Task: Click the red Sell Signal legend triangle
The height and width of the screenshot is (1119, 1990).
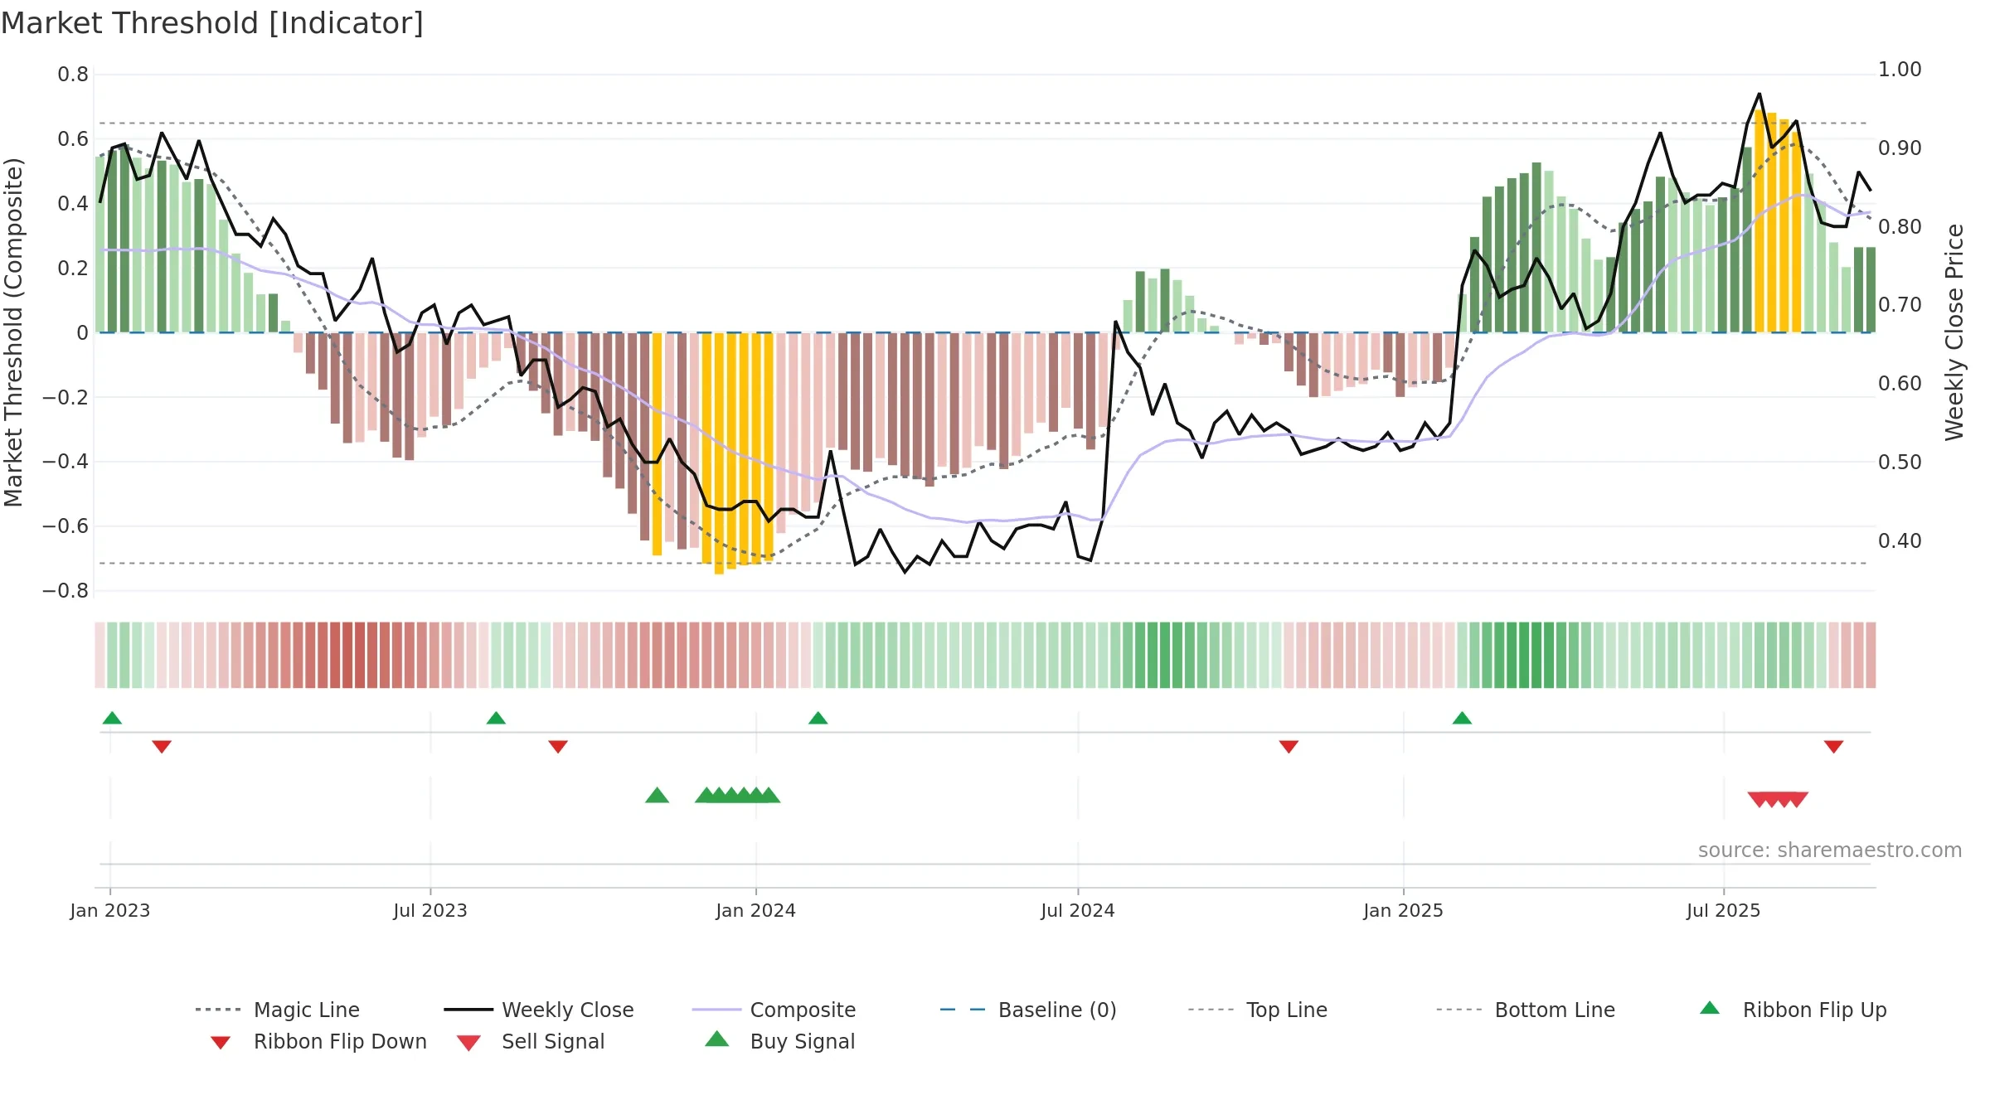Action: [468, 1043]
